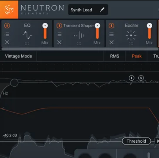
Task: Open the Transient Shaper presets list
Action: click(59, 34)
